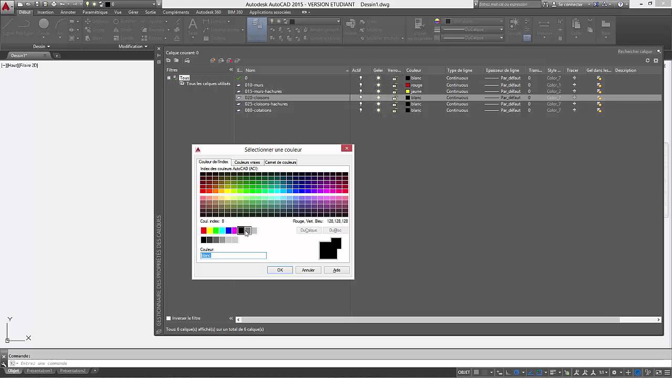Click the Aide button
This screenshot has width=672, height=378.
coord(337,270)
